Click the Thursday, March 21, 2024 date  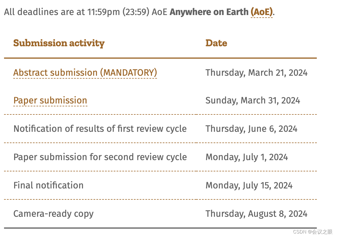tap(257, 73)
